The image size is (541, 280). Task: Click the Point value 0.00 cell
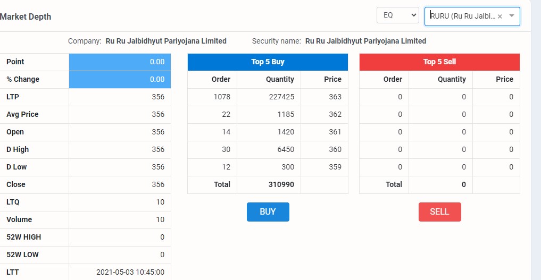point(120,62)
